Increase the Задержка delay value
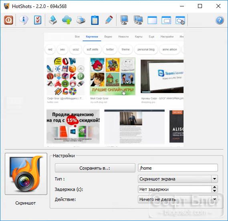This screenshot has width=228, height=221. click(x=215, y=187)
